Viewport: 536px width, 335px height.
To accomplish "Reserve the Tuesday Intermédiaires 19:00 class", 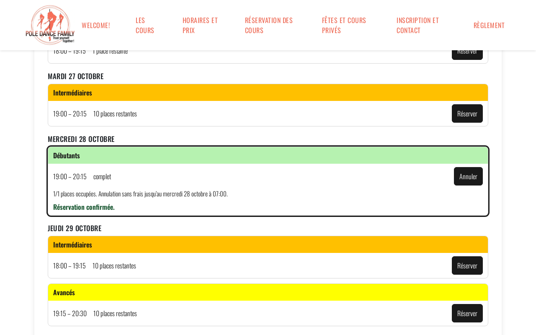I will tap(467, 113).
